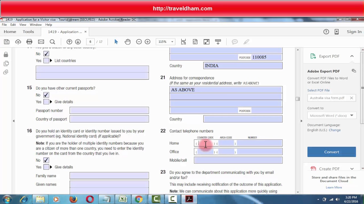Viewport: 364px width, 204px height.
Task: Click the notifications icon beside Sign In
Action: 336,32
